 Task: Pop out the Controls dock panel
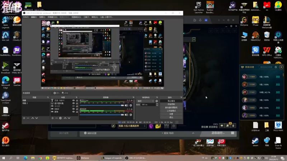[181, 97]
